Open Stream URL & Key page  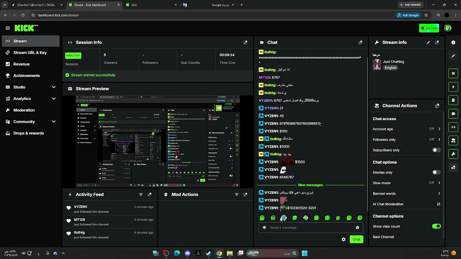[31, 53]
